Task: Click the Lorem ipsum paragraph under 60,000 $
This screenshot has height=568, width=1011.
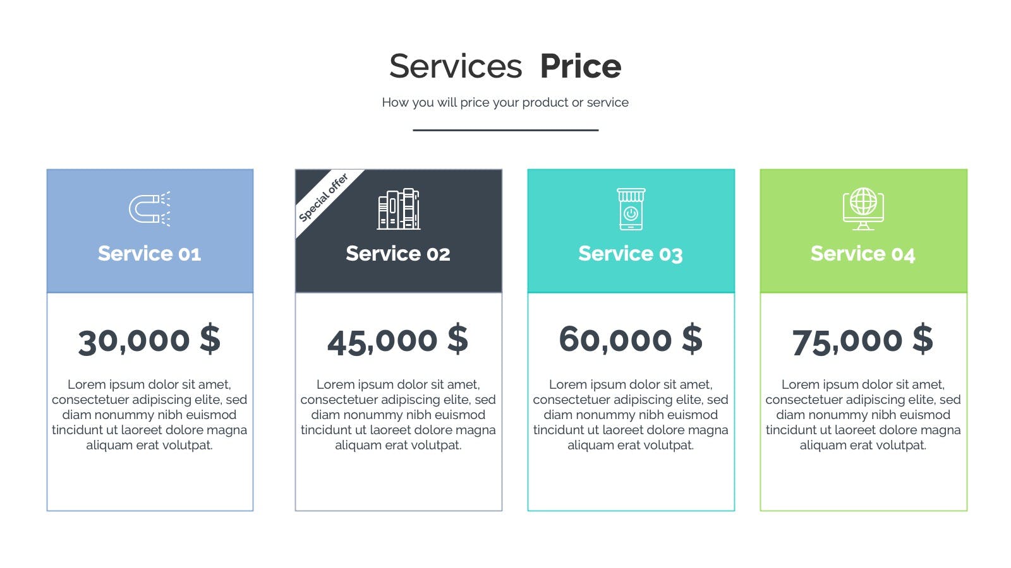Action: [x=631, y=415]
